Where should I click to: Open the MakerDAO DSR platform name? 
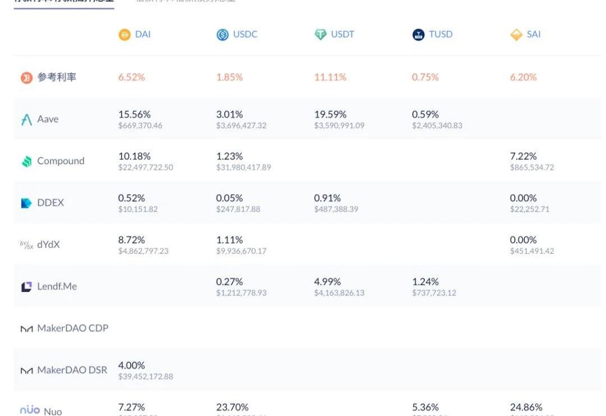coord(72,370)
